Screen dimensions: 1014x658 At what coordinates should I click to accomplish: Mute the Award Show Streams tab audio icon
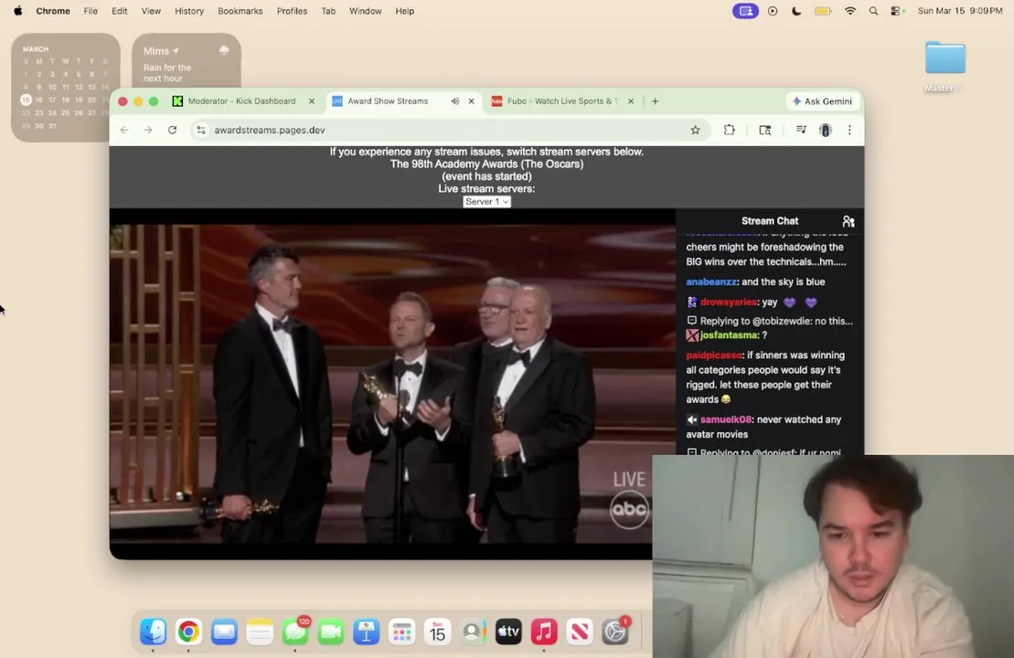coord(455,101)
